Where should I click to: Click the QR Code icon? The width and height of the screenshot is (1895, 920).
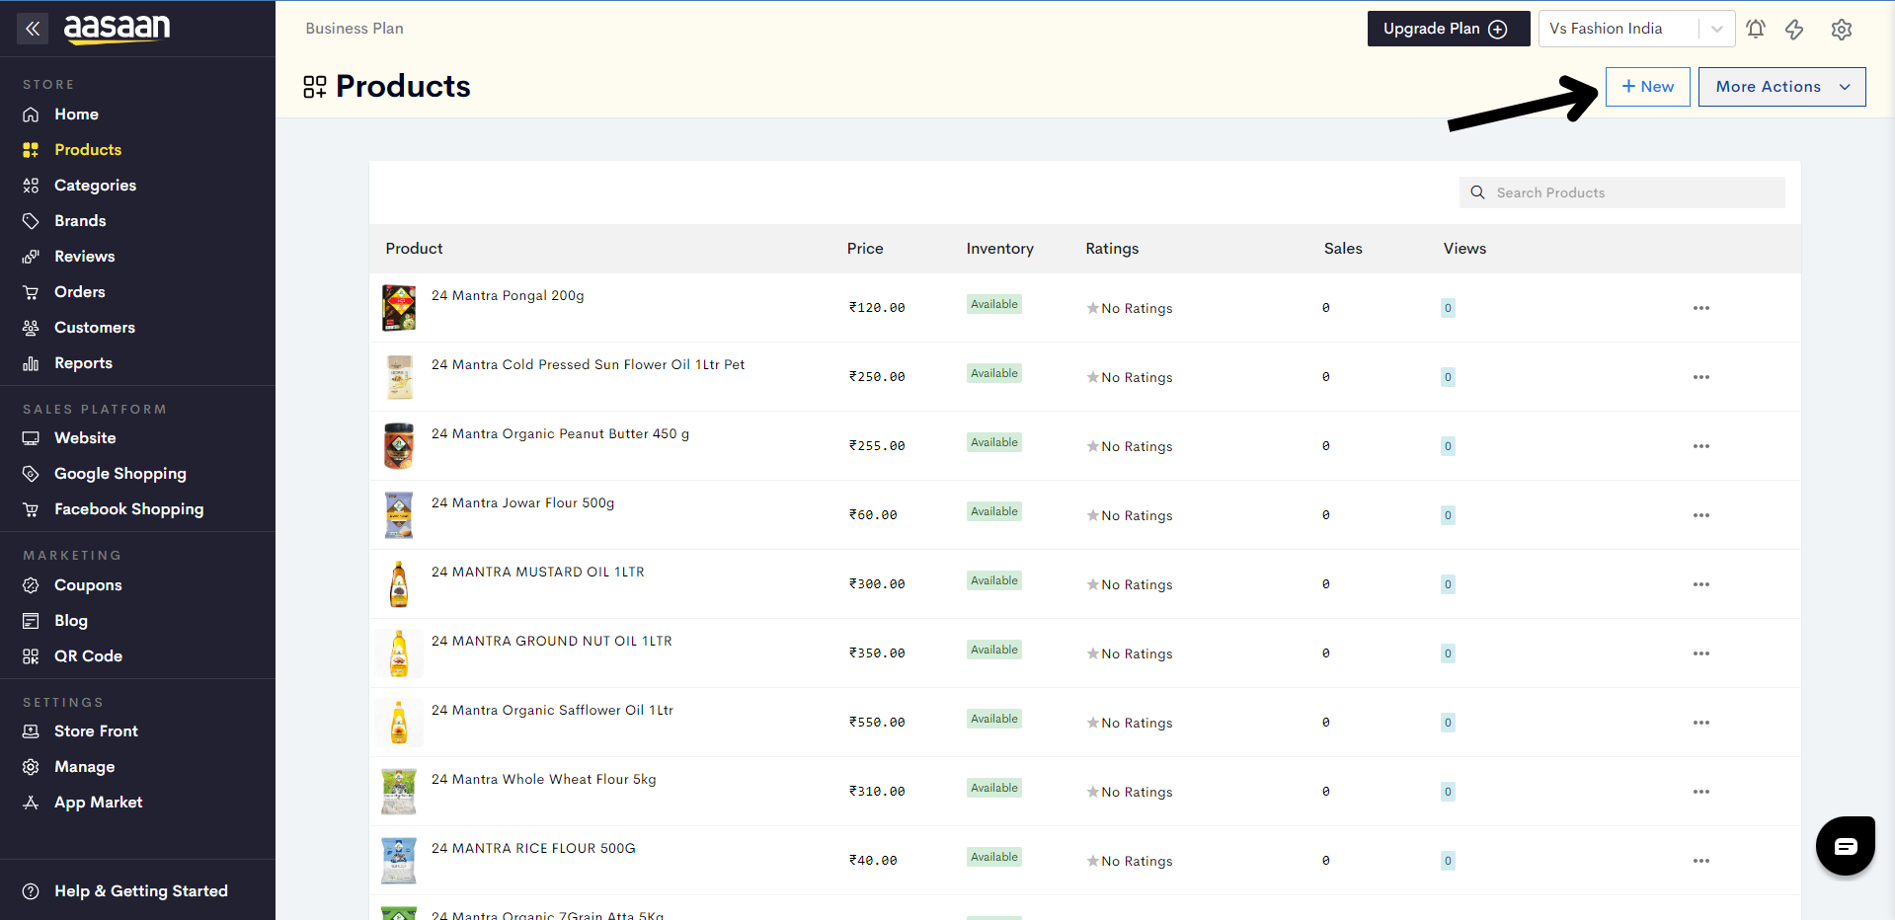pos(31,656)
